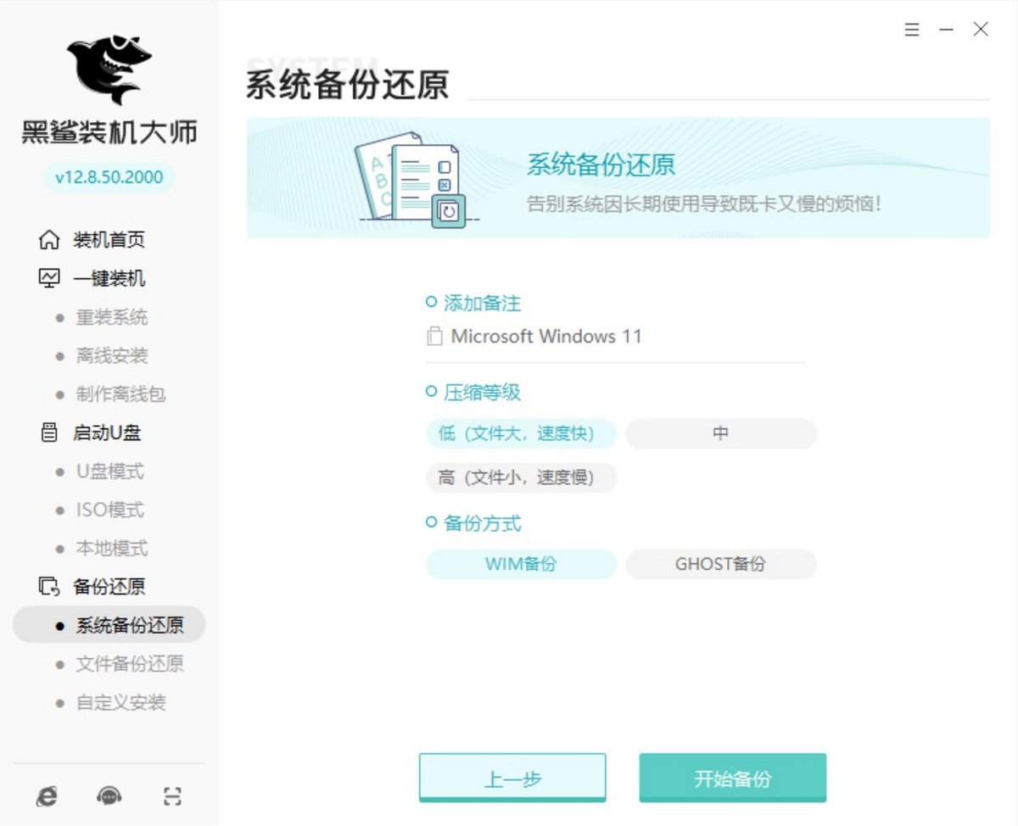Click the 开始备份 button
The height and width of the screenshot is (826, 1018).
pos(732,779)
